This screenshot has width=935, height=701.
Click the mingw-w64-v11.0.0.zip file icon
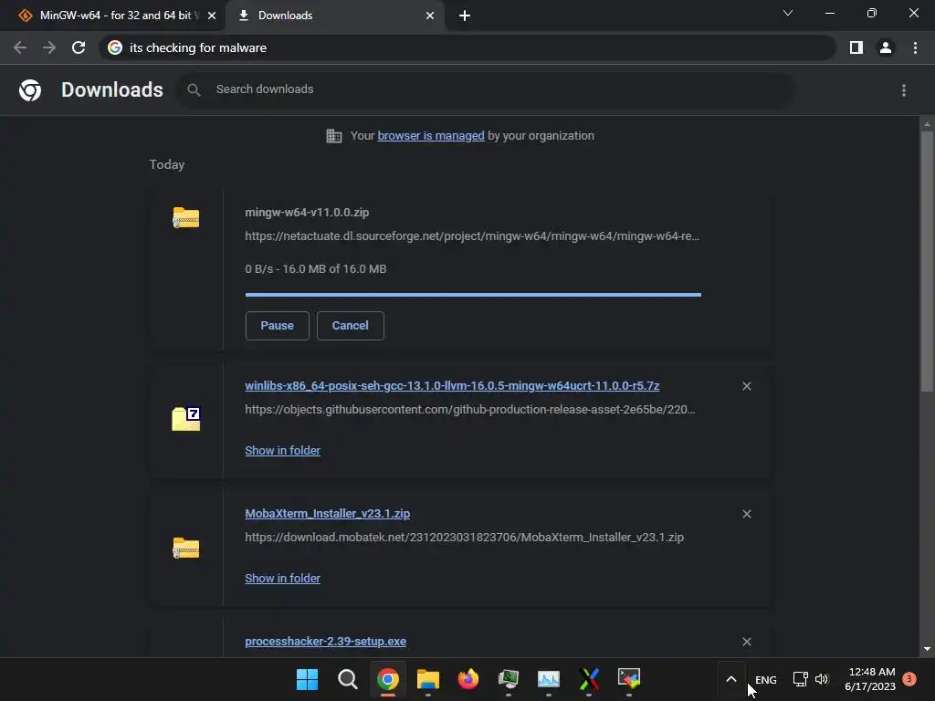(x=186, y=217)
